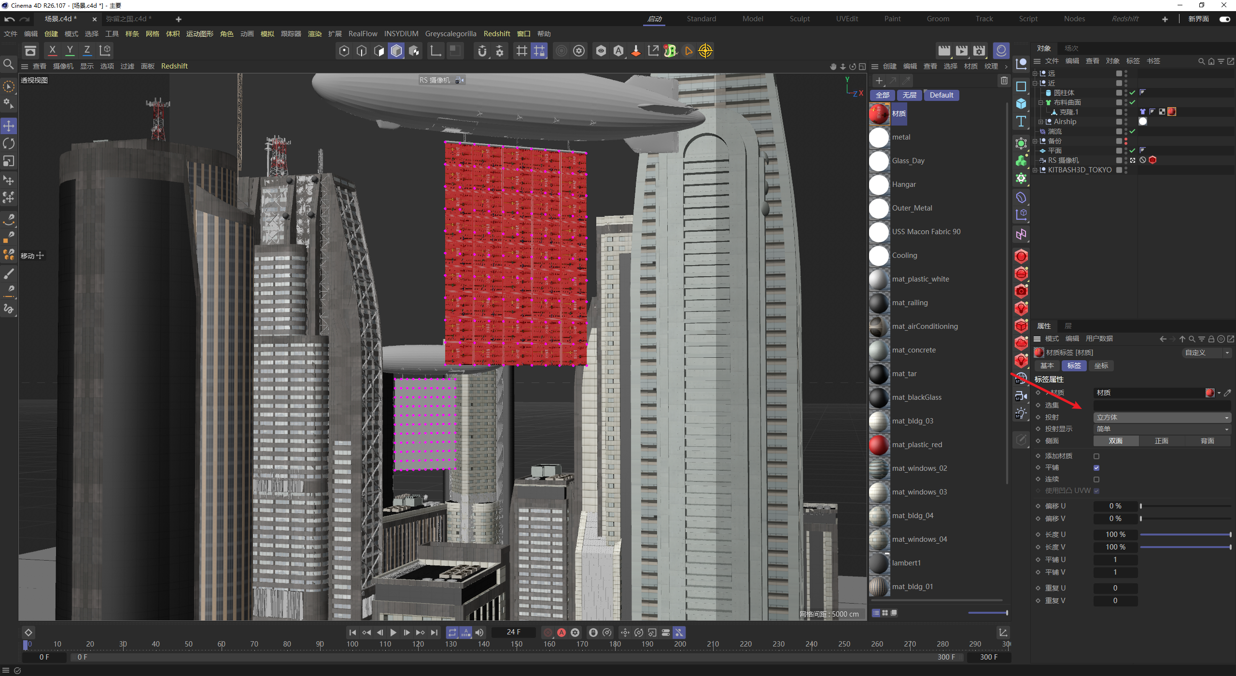The height and width of the screenshot is (676, 1236).
Task: Click the X axis lock icon
Action: coord(53,50)
